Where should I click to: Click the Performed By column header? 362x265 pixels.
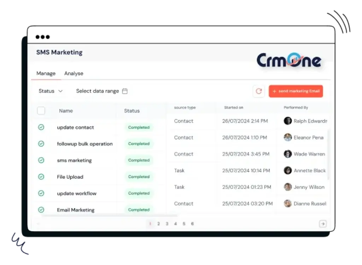296,108
